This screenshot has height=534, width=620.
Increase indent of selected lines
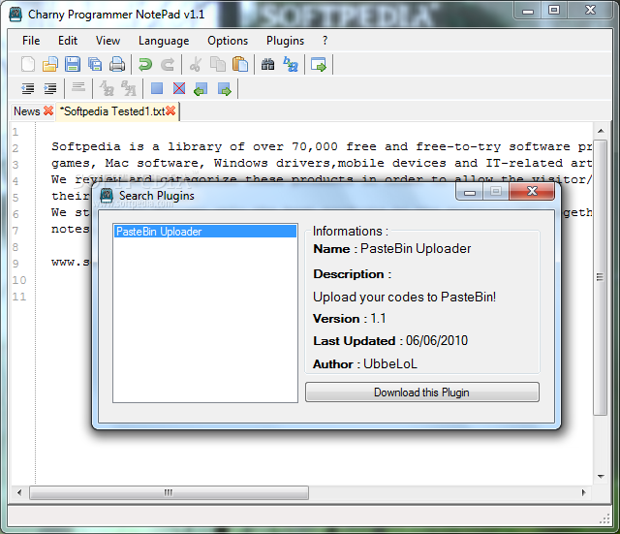[50, 88]
